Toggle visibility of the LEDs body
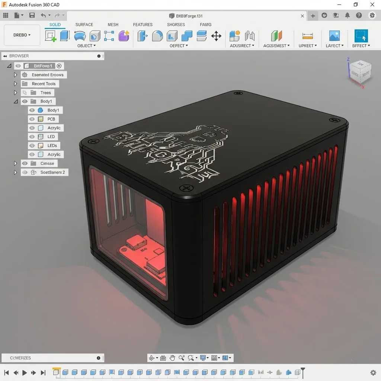381x381 pixels. pyautogui.click(x=33, y=145)
